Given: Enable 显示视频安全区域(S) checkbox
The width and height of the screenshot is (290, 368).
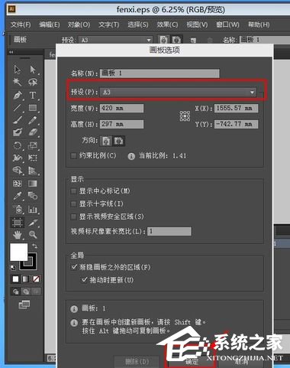Looking at the screenshot, I should click(73, 217).
